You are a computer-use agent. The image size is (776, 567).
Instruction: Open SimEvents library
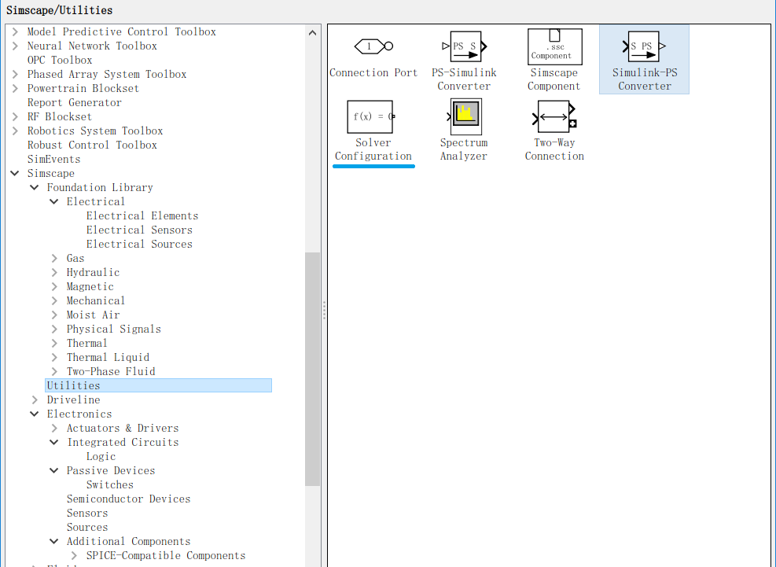click(53, 160)
